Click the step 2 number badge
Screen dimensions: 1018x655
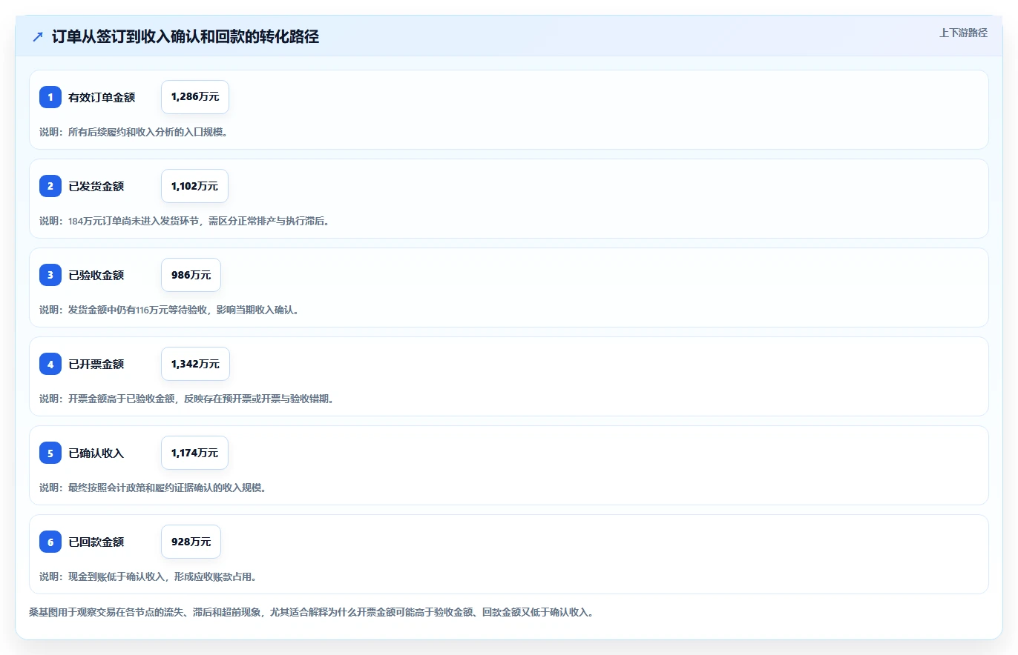coord(50,186)
